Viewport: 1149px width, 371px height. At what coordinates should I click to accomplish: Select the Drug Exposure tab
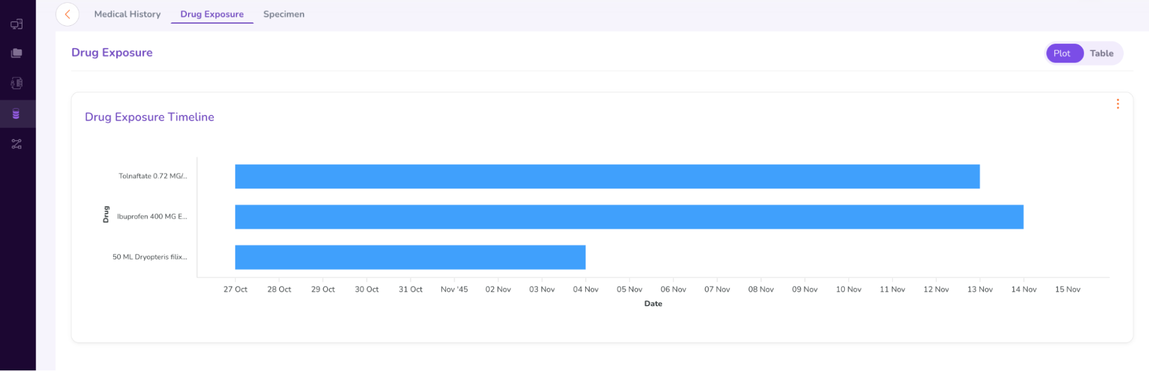tap(212, 14)
